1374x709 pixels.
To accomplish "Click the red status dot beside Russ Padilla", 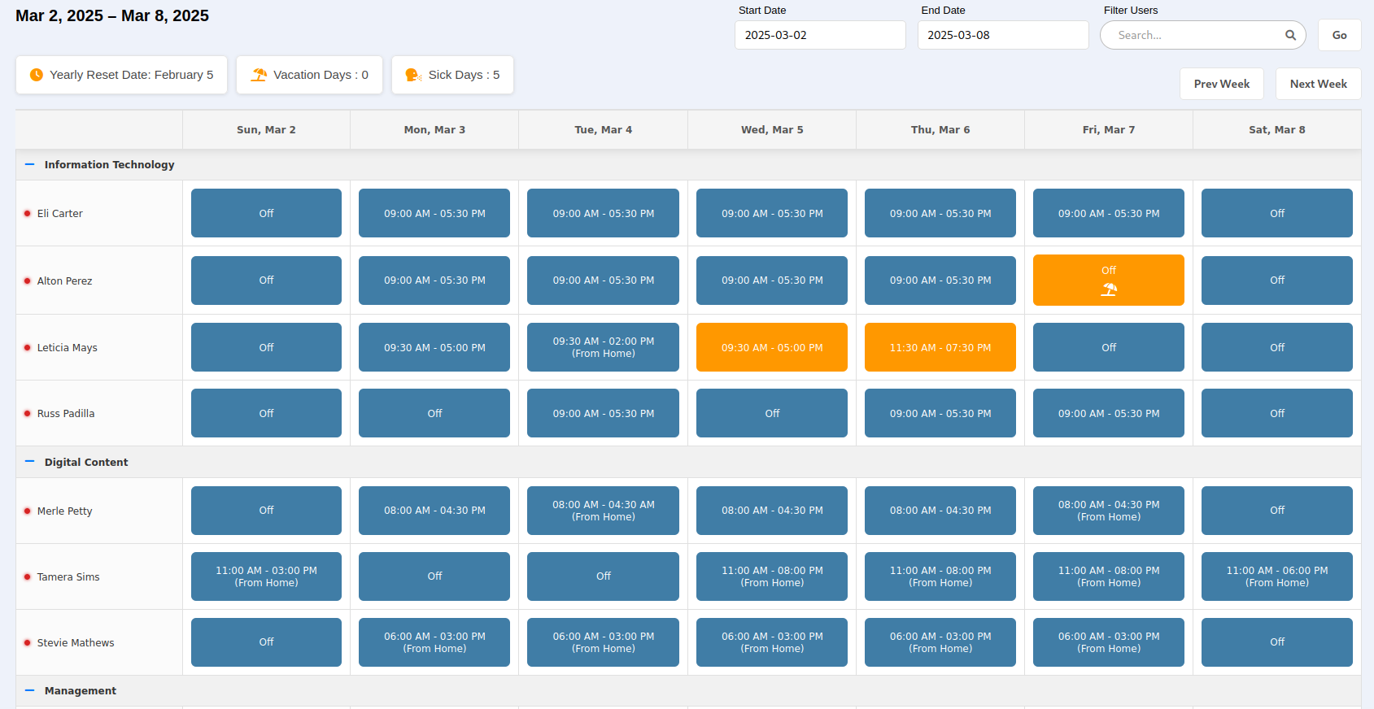I will pos(28,414).
